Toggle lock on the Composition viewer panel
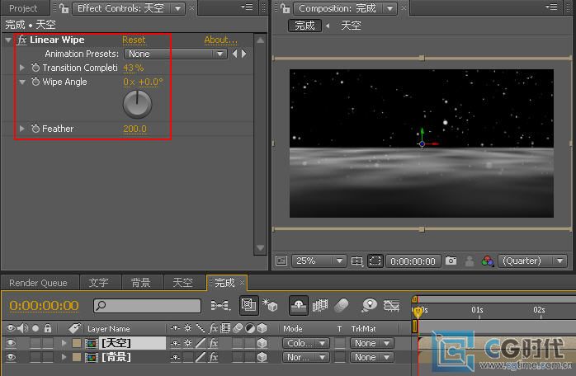 click(285, 8)
